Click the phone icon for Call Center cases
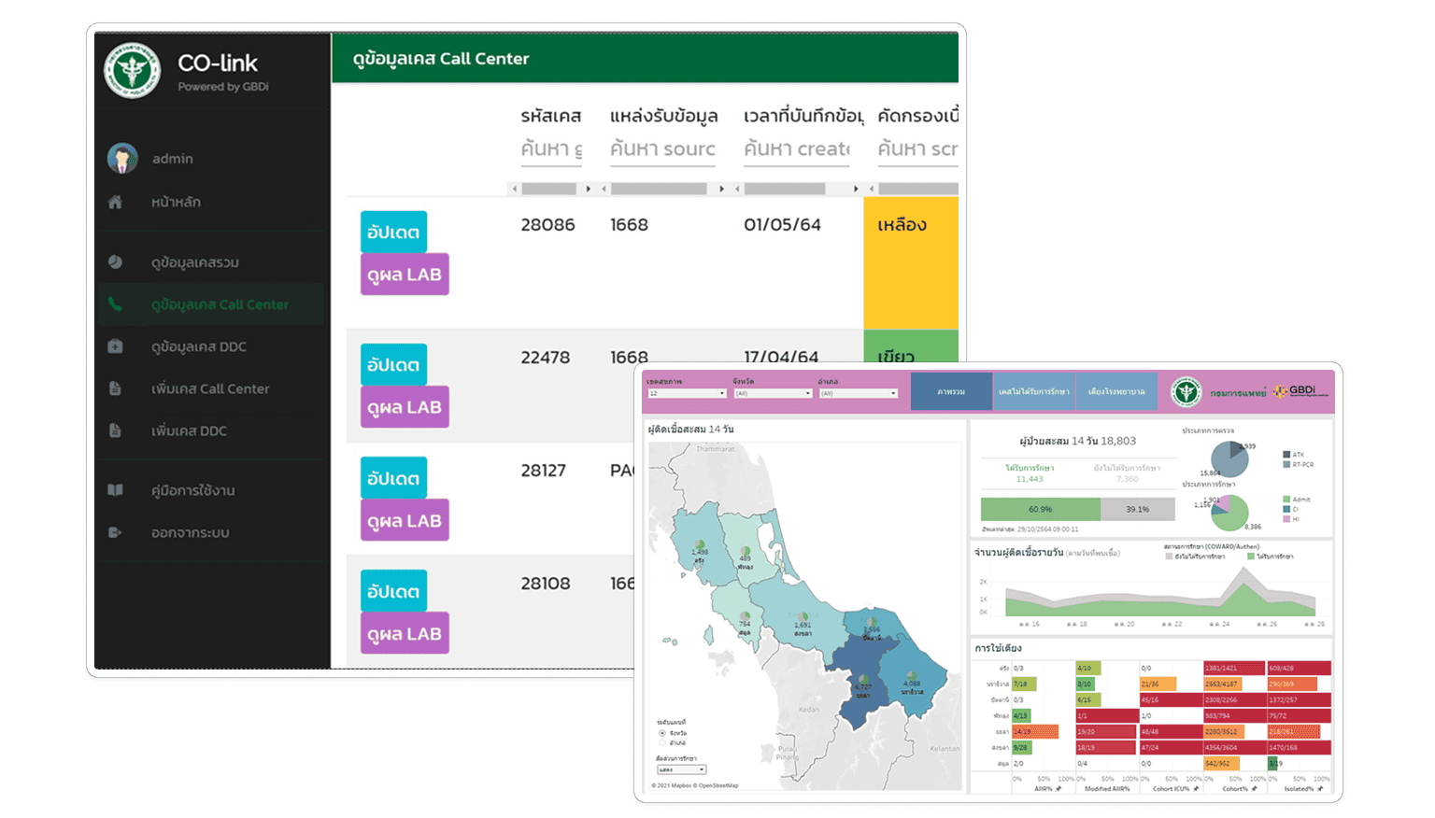This screenshot has width=1435, height=818. (x=115, y=304)
